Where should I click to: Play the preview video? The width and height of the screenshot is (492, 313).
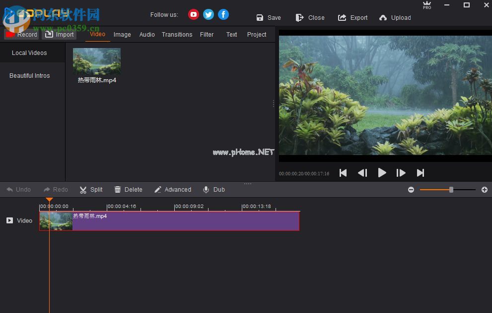(x=382, y=173)
